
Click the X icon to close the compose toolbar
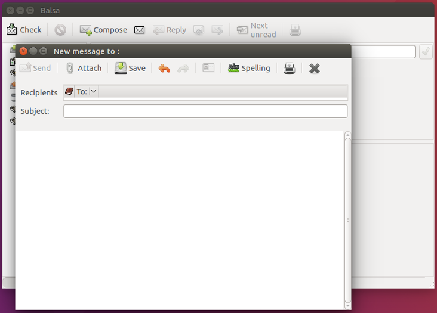coord(315,68)
